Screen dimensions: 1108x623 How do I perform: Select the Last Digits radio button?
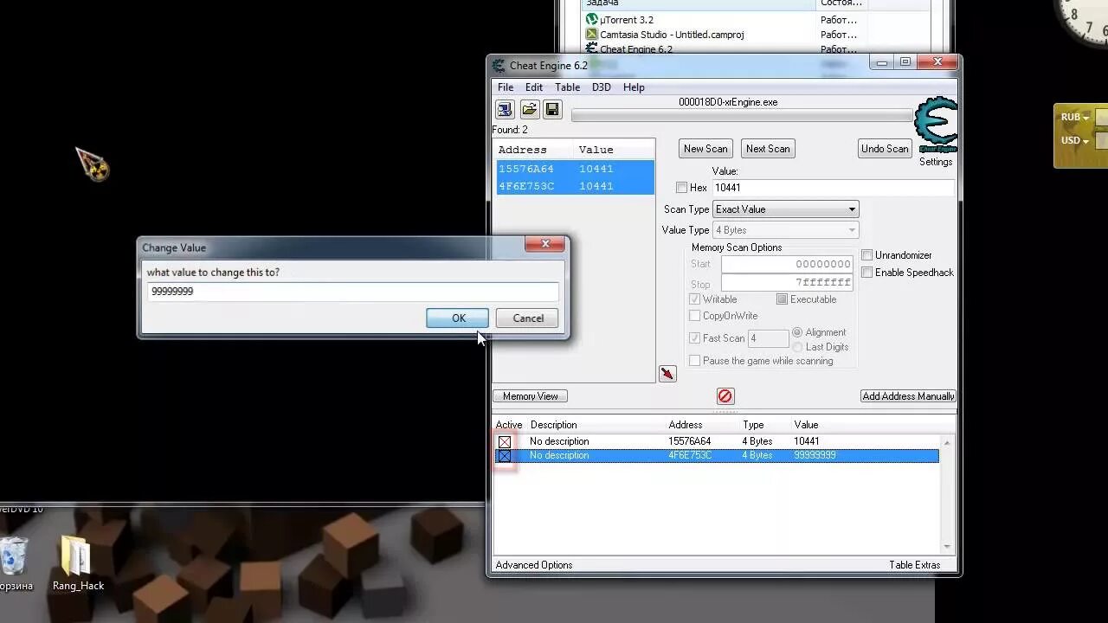[x=797, y=347]
